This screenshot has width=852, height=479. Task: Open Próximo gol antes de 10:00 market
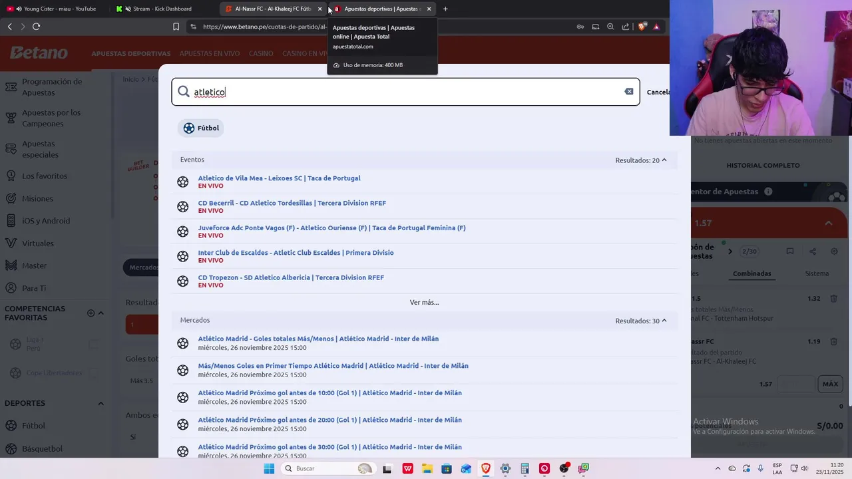pyautogui.click(x=329, y=393)
